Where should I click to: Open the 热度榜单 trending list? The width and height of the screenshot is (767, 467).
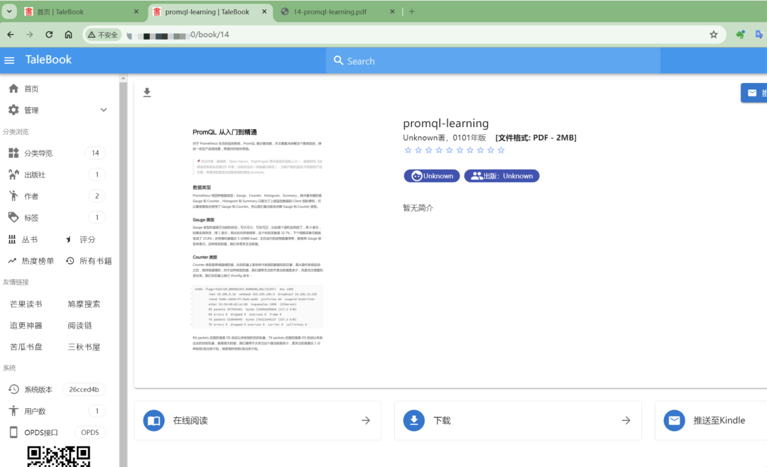pyautogui.click(x=31, y=260)
